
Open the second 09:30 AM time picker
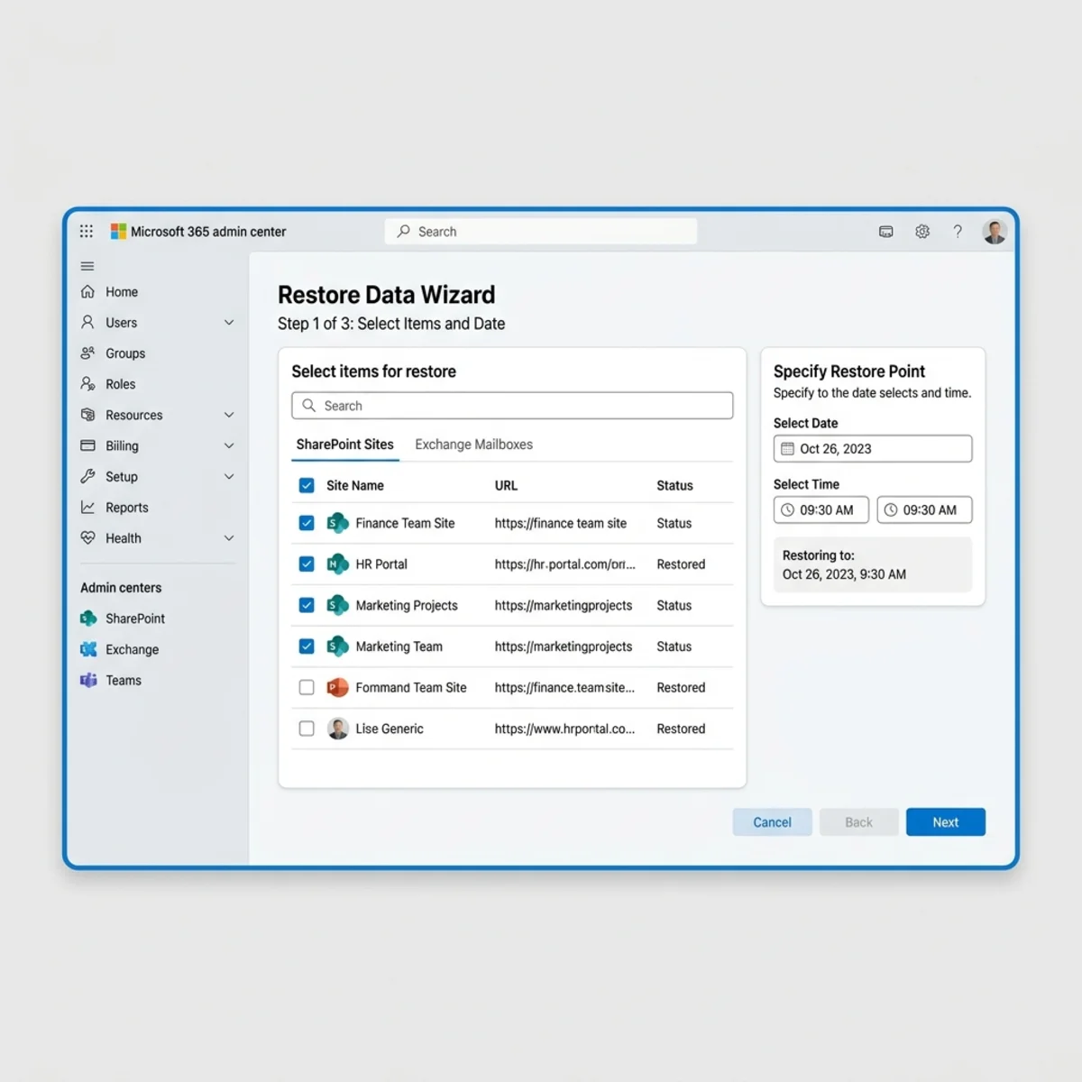click(x=924, y=509)
